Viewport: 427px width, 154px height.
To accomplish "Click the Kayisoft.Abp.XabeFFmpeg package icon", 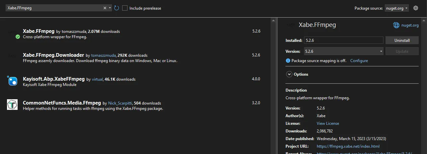I will [x=12, y=81].
